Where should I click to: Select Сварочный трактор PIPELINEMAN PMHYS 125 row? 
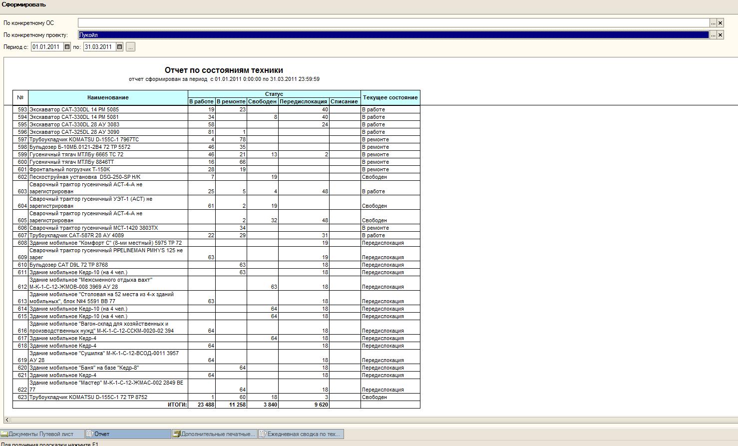coord(216,254)
